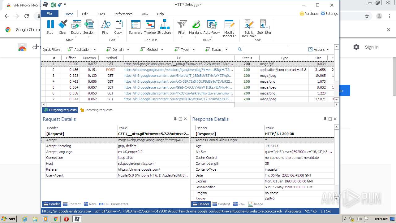Open Request Details Raw tab
The image size is (396, 223).
(x=90, y=204)
